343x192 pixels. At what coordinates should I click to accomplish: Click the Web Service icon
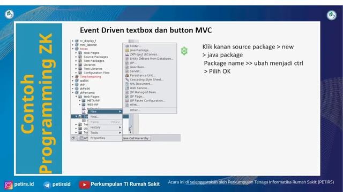point(127,88)
